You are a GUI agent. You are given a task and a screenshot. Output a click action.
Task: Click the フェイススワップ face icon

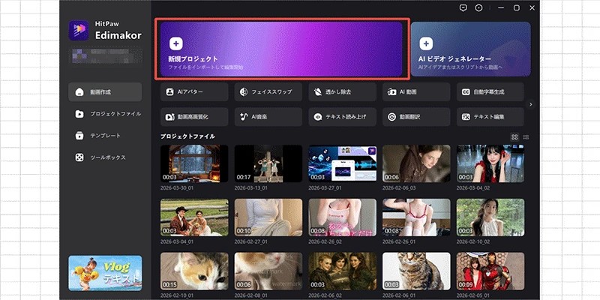click(243, 92)
